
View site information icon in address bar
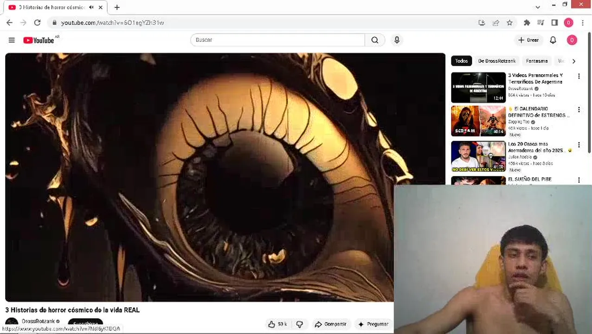tap(54, 22)
